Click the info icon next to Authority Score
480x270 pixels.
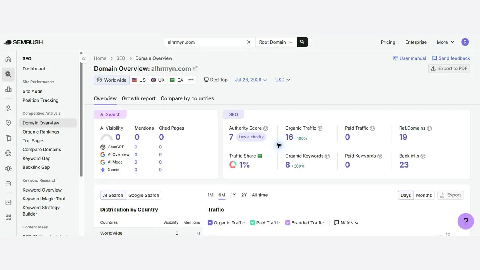tap(266, 128)
